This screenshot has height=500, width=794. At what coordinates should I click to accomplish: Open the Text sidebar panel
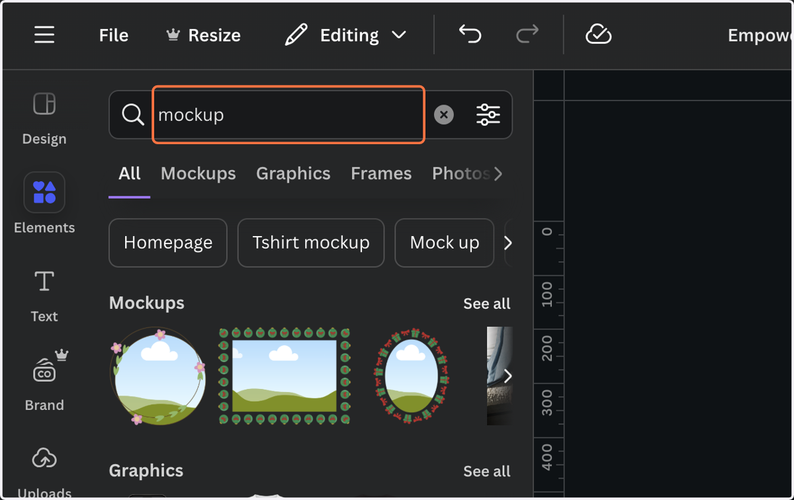(x=44, y=296)
